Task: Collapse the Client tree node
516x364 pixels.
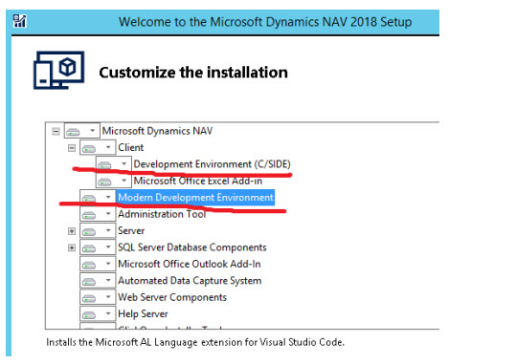Action: point(72,148)
